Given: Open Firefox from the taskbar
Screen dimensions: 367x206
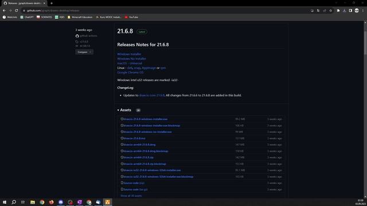Looking at the screenshot, I should (51, 202).
